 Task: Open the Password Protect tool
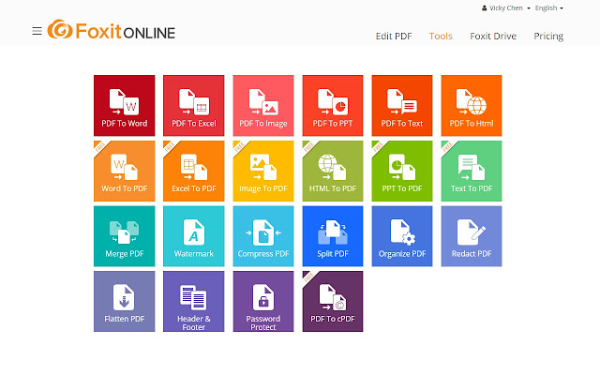click(x=263, y=301)
